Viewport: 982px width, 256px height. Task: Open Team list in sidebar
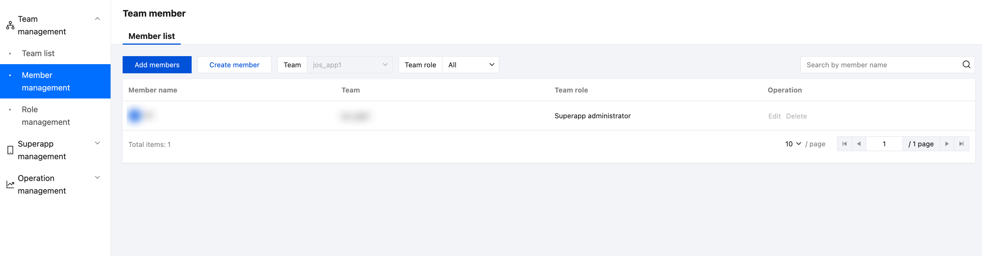[x=38, y=53]
